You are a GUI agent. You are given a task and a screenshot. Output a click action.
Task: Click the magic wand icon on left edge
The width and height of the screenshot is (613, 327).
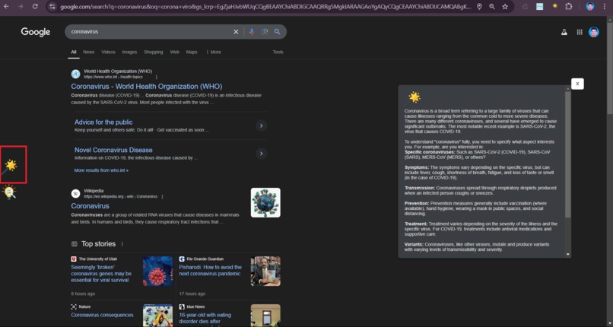coord(11,166)
